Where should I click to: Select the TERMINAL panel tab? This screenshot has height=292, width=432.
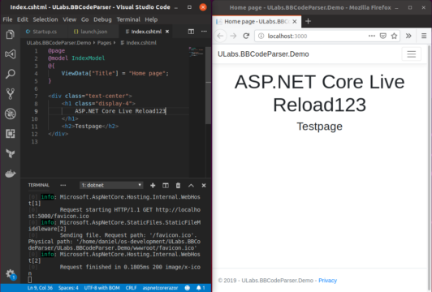click(x=39, y=185)
